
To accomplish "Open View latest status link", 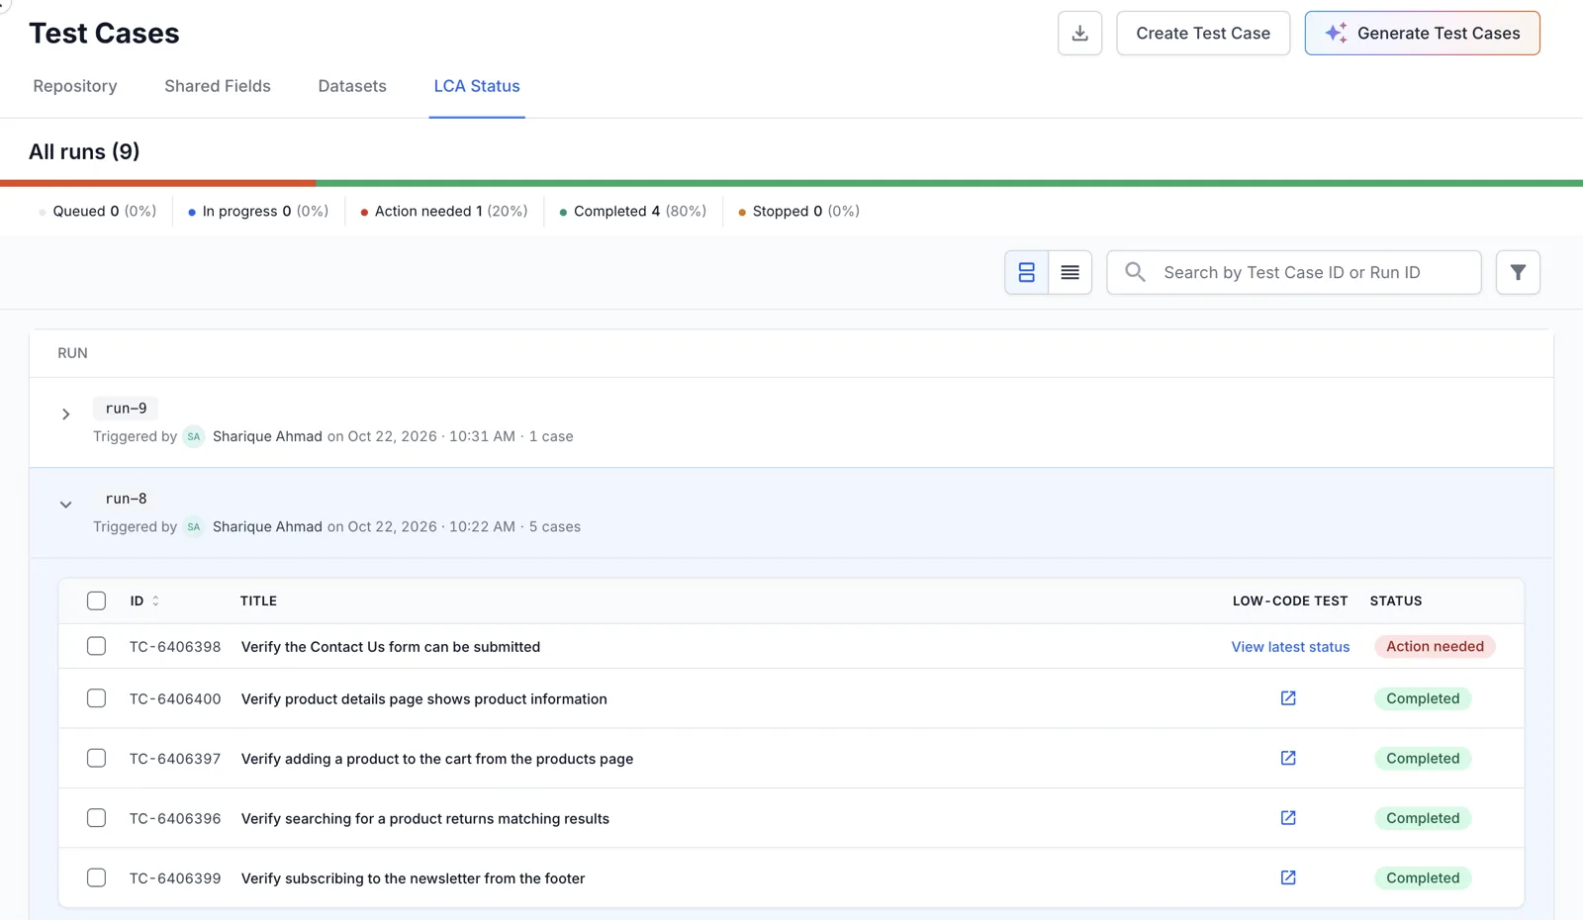I will click(x=1290, y=646).
